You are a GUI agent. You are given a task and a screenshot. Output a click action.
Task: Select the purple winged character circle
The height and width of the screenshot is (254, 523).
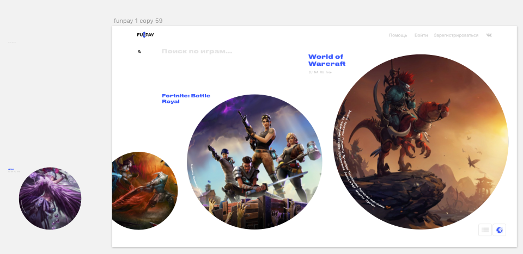coord(50,198)
